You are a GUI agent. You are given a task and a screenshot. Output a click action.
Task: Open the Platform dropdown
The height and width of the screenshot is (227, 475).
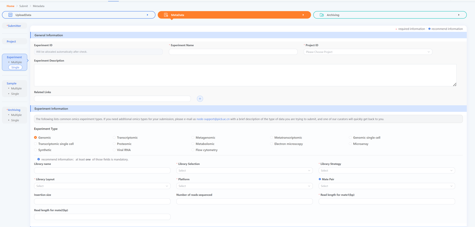coord(244,186)
